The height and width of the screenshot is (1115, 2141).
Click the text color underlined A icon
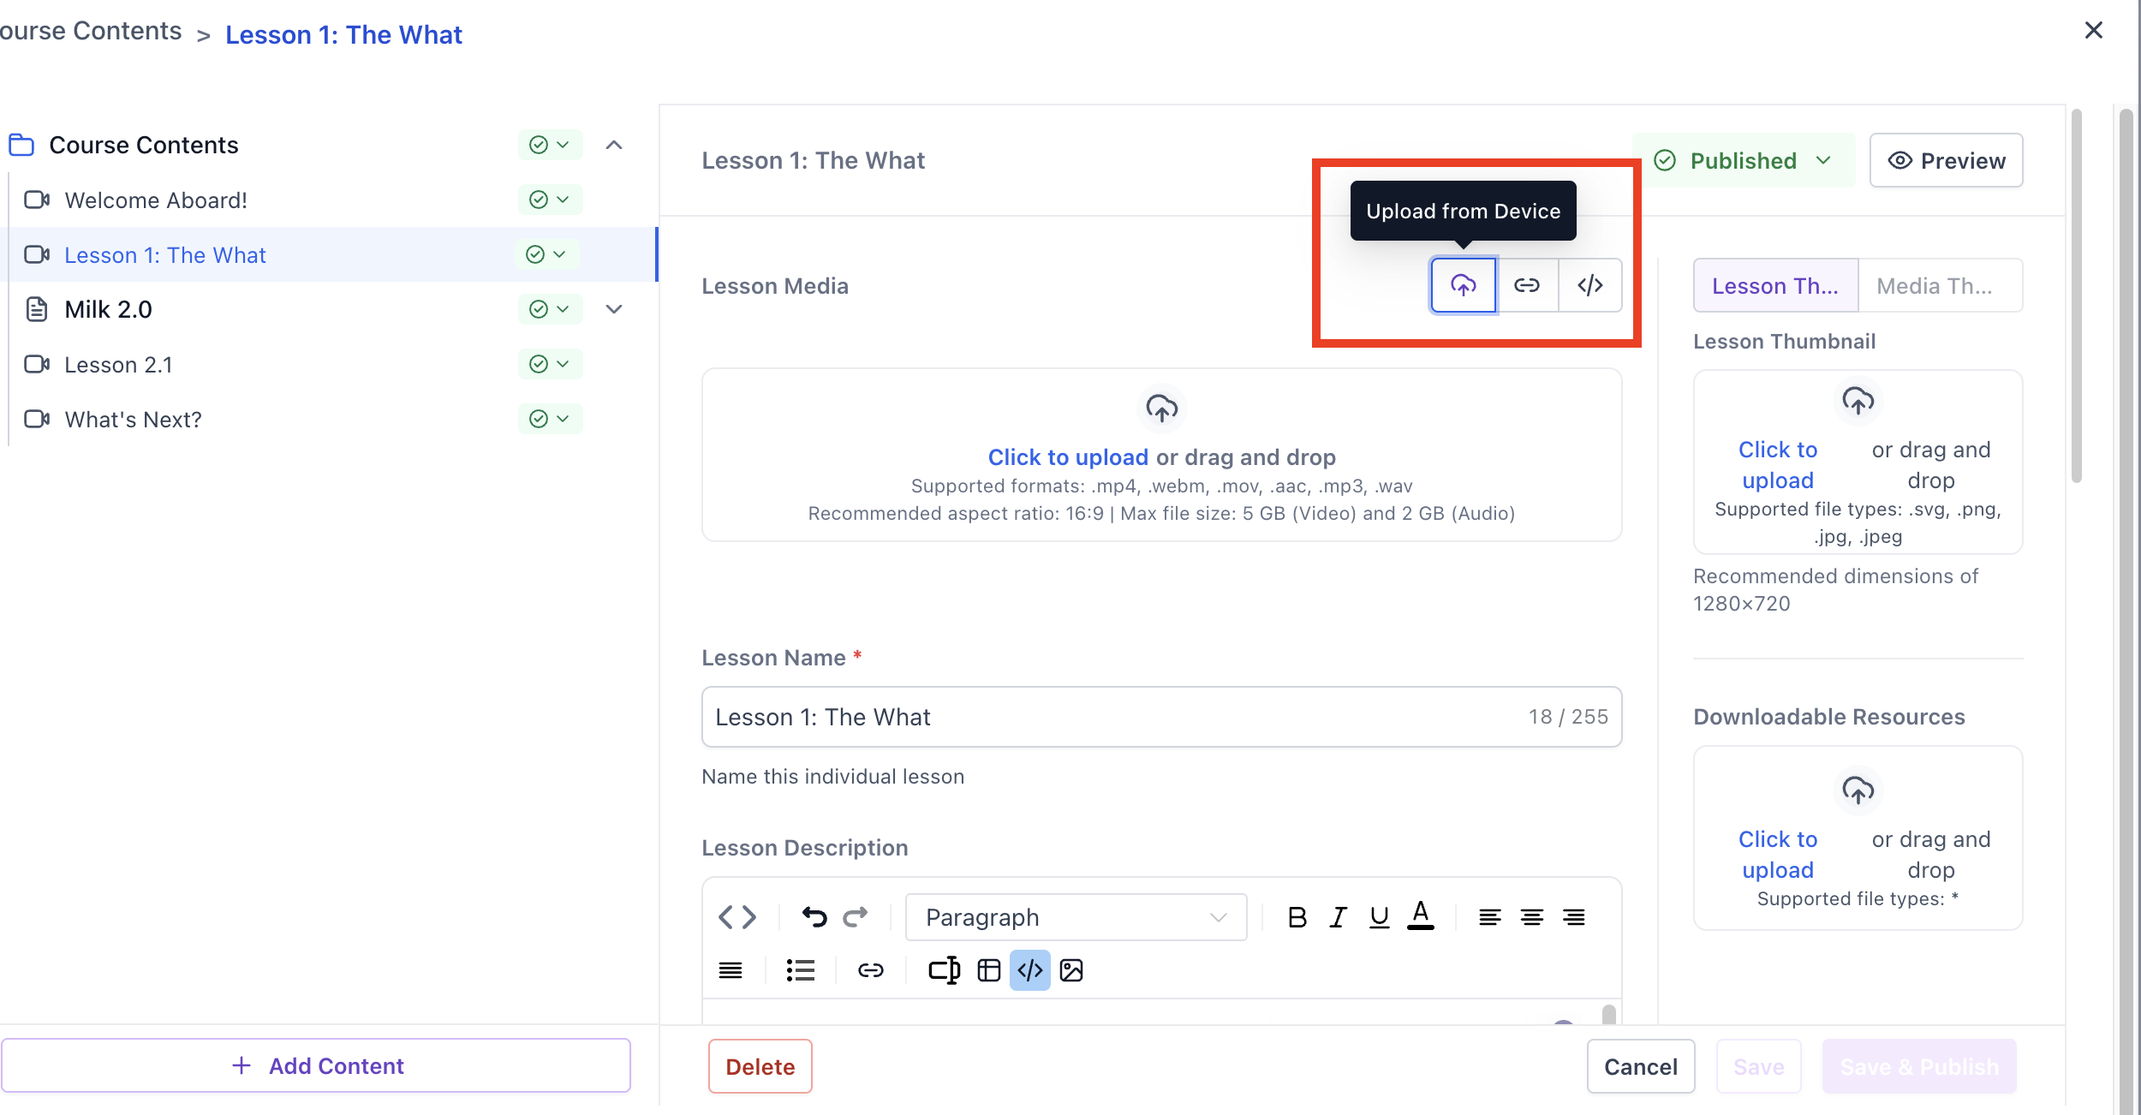pos(1420,915)
